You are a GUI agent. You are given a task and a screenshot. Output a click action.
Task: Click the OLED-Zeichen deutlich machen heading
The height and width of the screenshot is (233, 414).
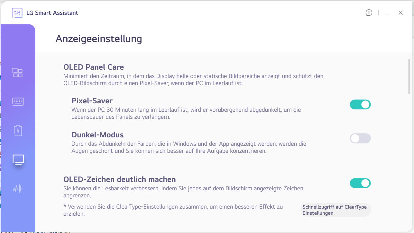[120, 179]
